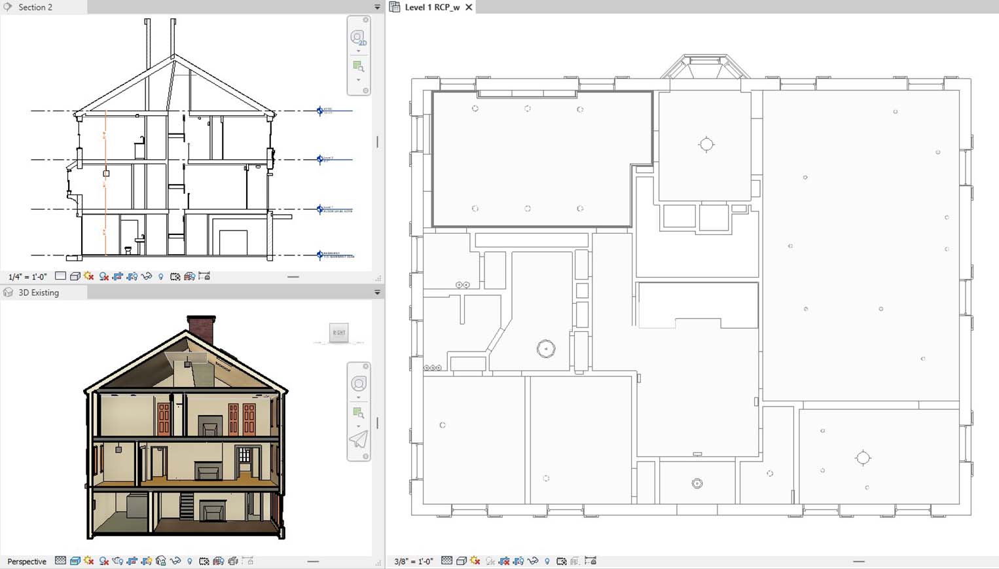Open visual style in Section 2 view bar
The image size is (999, 569).
tap(75, 277)
